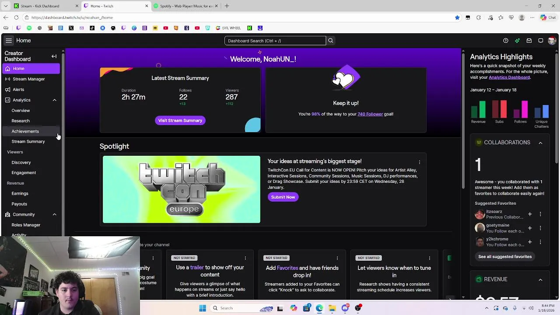Open the browser tab list dropdown

[x=6, y=6]
